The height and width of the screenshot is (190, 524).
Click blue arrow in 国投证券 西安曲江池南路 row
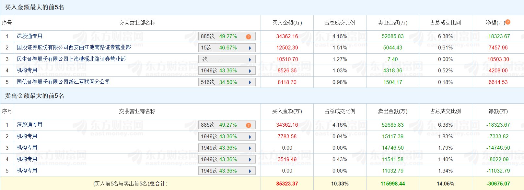pos(250,48)
